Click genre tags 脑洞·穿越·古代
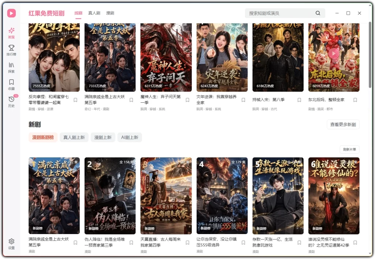The width and height of the screenshot is (375, 259). pos(265,109)
